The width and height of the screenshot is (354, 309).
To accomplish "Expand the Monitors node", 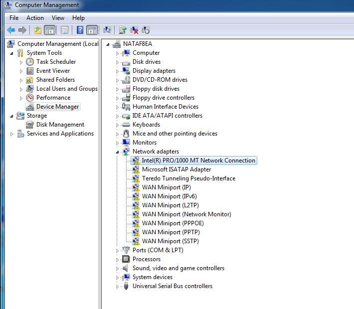I will tap(117, 143).
